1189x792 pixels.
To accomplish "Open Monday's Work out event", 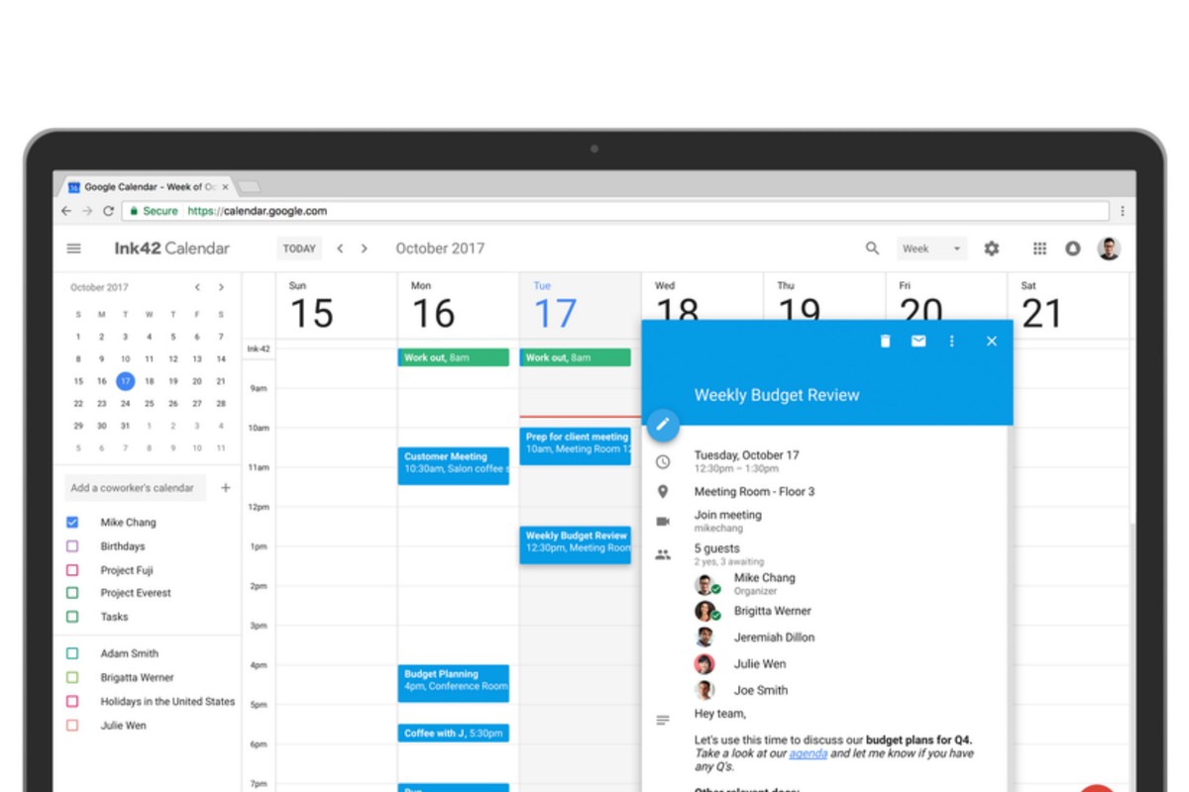I will click(x=454, y=357).
